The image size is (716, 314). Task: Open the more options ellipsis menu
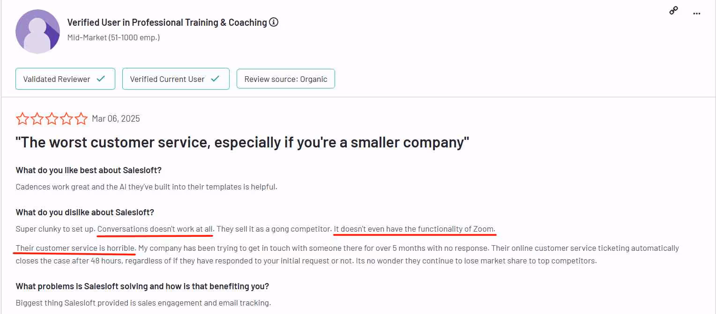tap(697, 14)
